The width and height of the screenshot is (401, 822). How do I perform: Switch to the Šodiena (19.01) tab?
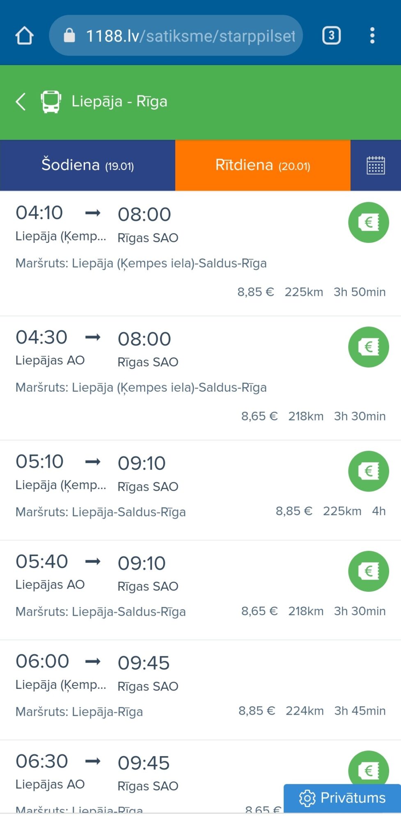tap(88, 165)
